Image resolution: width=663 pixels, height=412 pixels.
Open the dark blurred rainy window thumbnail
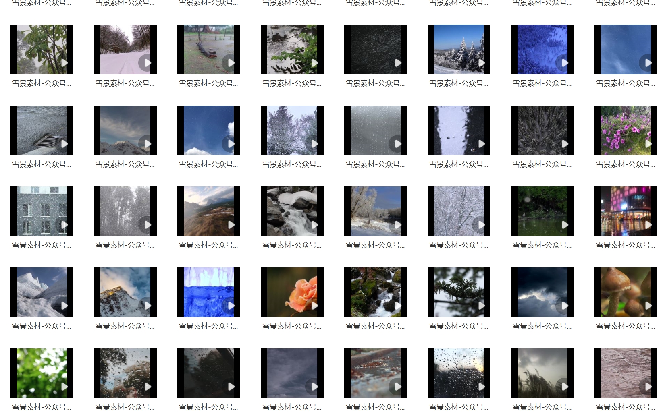coord(209,373)
